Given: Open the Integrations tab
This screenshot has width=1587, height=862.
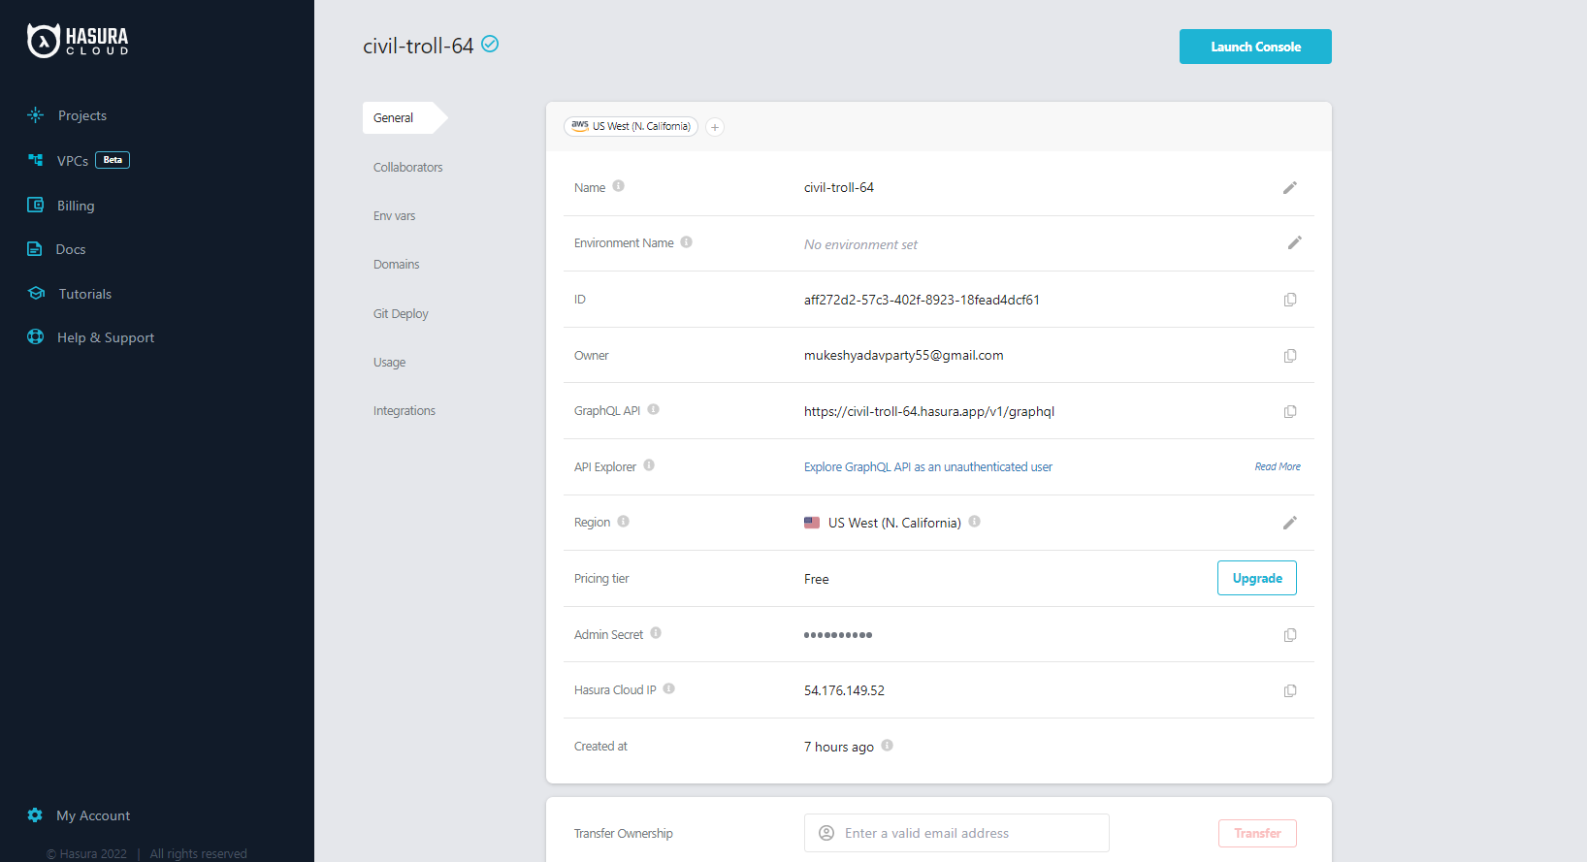Looking at the screenshot, I should click(404, 410).
